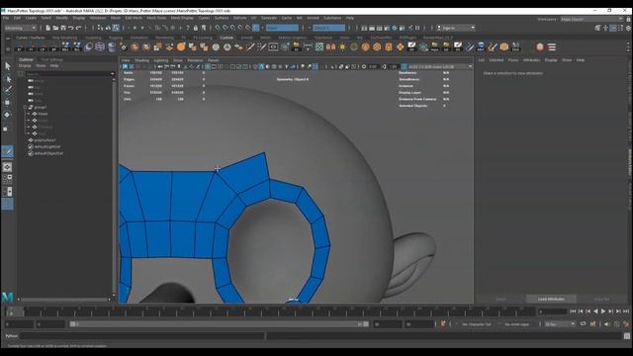
Task: Click the rectangle frame shelf icon
Action: pos(273,47)
